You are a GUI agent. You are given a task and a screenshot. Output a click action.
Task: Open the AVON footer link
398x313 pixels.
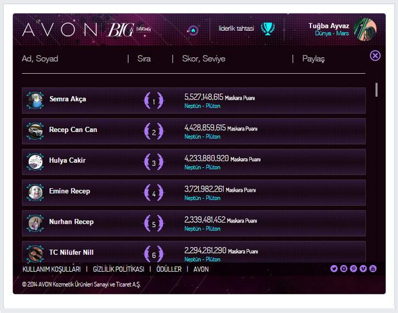click(x=201, y=269)
